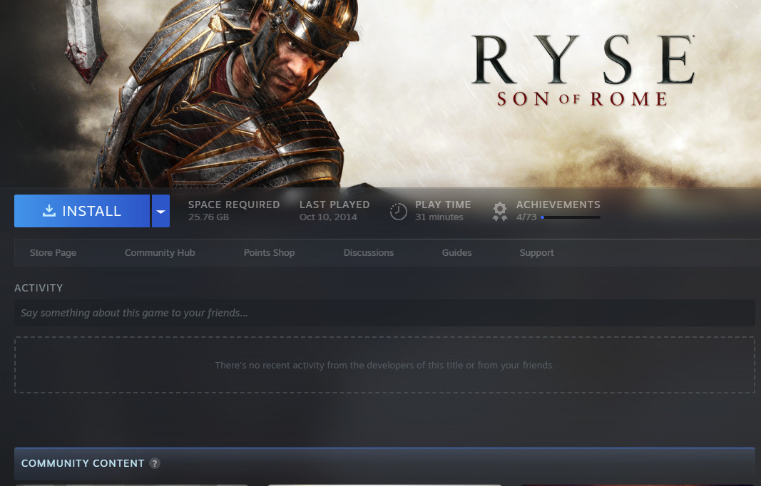Click the blue INSTALL button
Image resolution: width=761 pixels, height=486 pixels.
[82, 211]
